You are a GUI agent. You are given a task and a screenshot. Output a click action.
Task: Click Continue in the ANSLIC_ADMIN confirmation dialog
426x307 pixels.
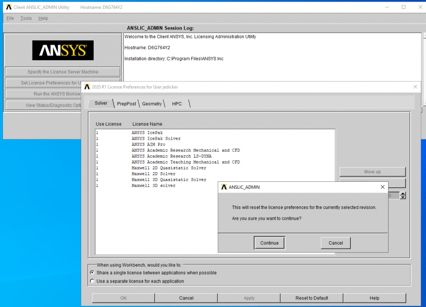[269, 243]
